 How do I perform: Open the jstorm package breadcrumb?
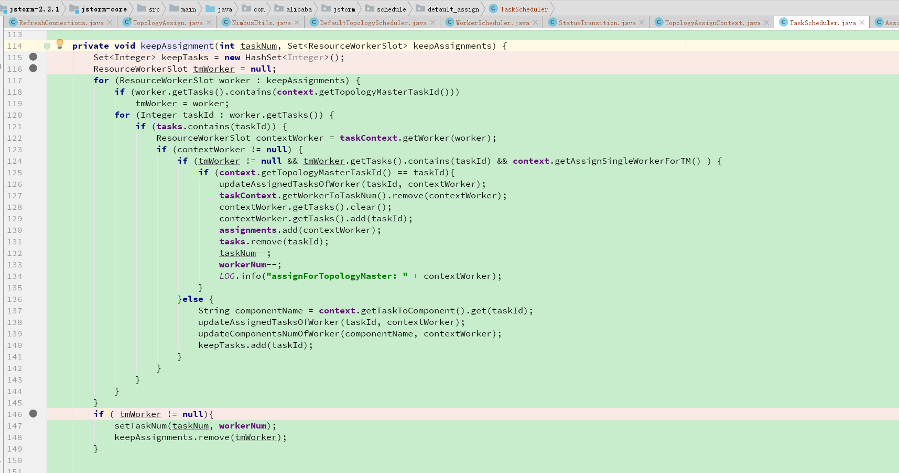pyautogui.click(x=344, y=9)
